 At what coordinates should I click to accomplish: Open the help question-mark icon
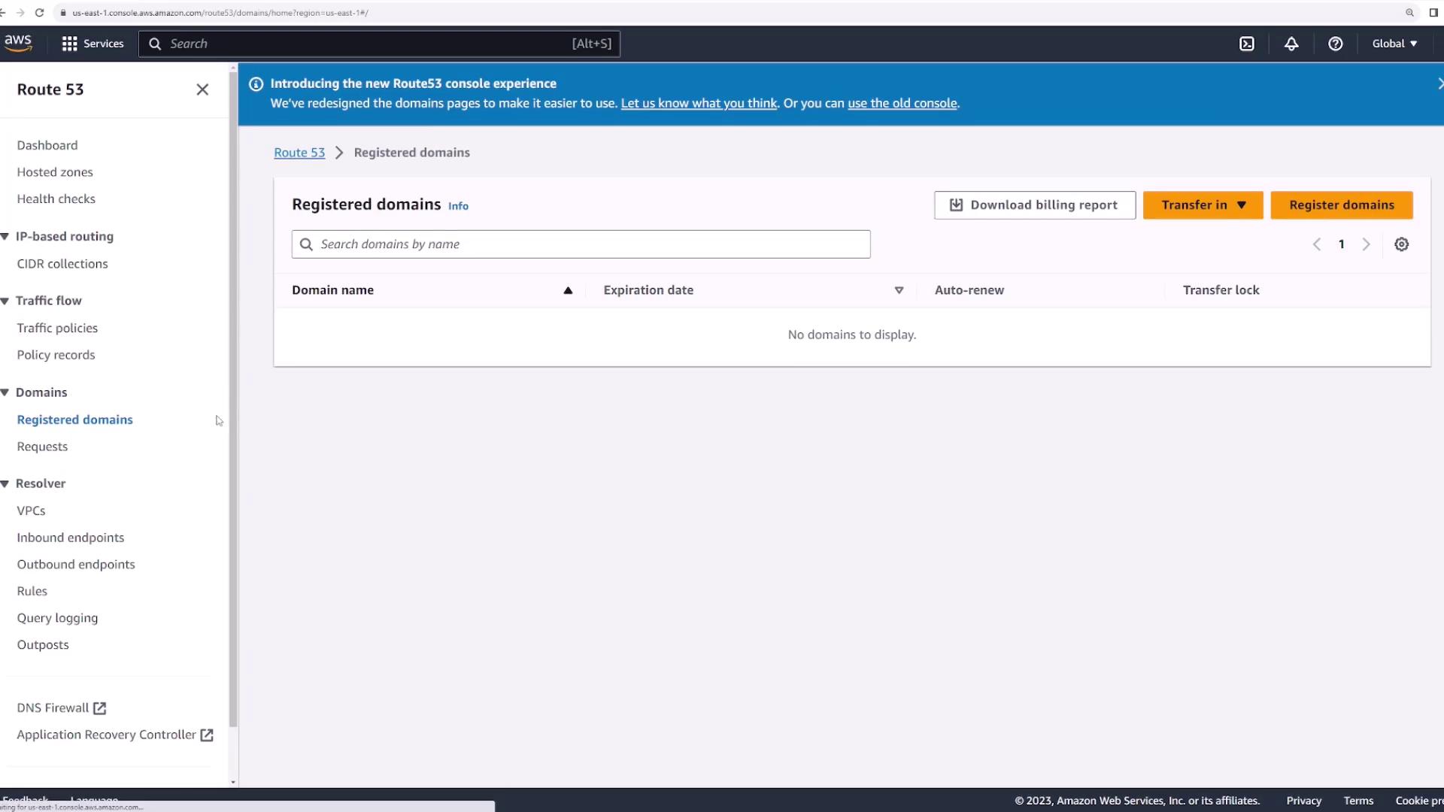tap(1335, 44)
